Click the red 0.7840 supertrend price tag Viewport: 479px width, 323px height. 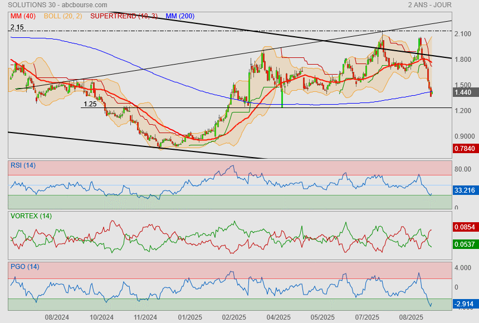point(465,149)
